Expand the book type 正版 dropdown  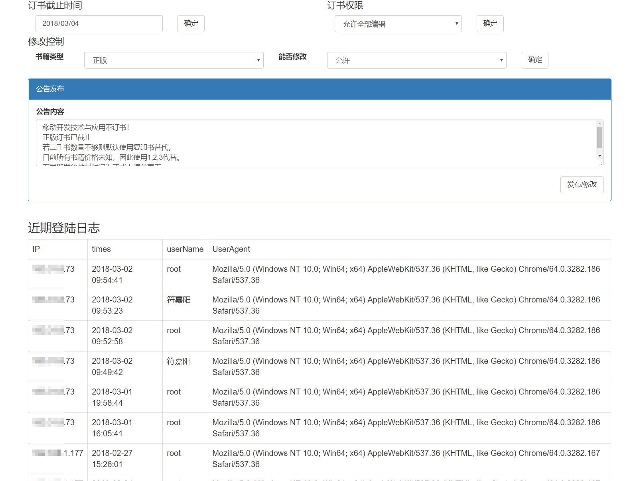pos(174,60)
